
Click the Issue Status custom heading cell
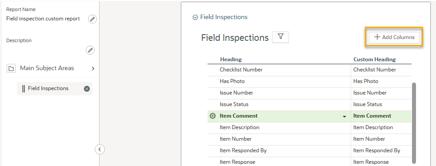(381, 105)
